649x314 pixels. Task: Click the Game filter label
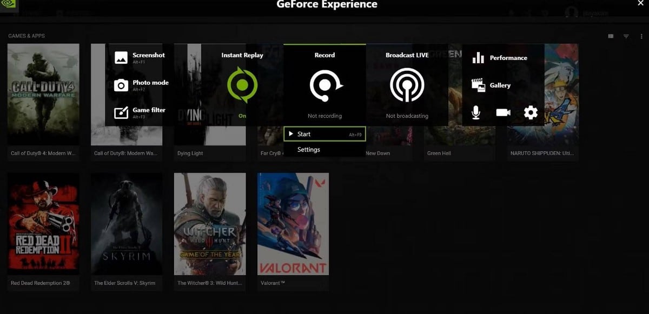point(149,110)
